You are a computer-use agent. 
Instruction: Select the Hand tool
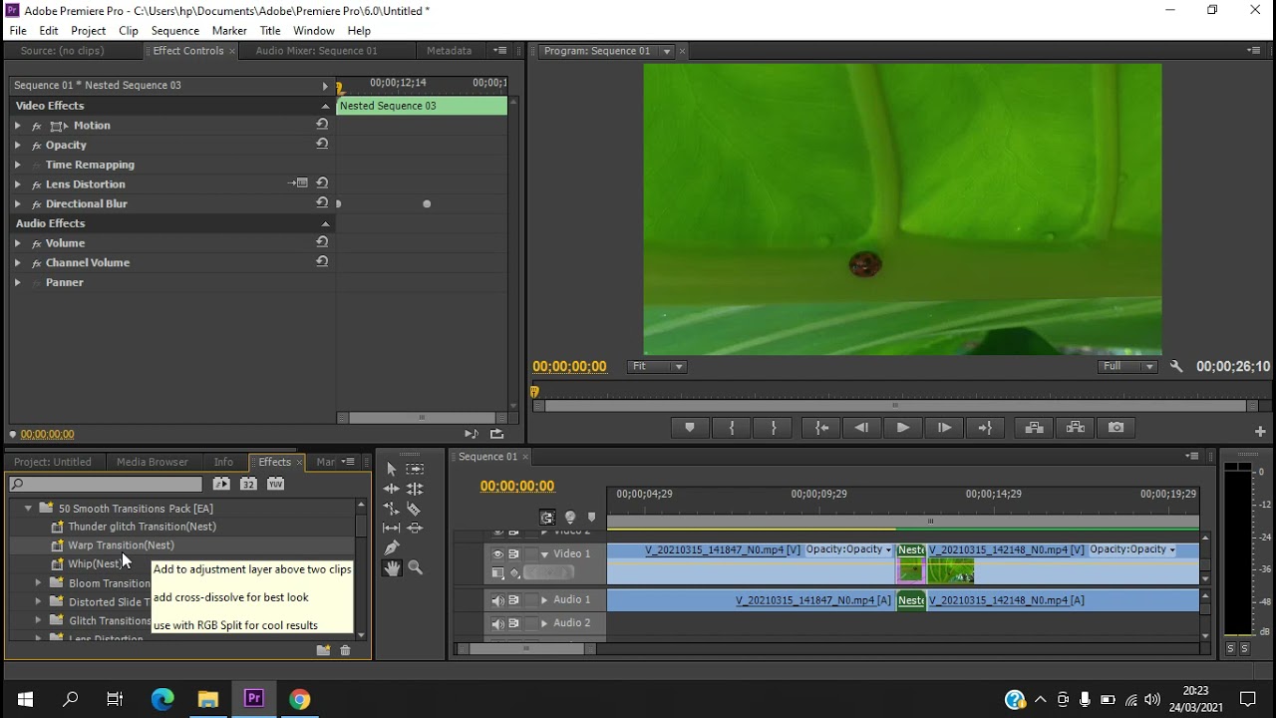(x=391, y=567)
